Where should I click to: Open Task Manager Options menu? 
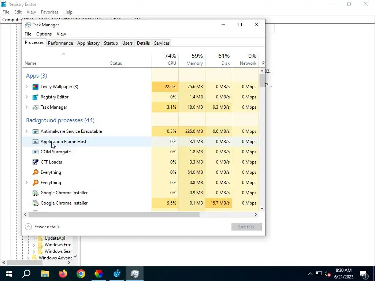point(44,34)
